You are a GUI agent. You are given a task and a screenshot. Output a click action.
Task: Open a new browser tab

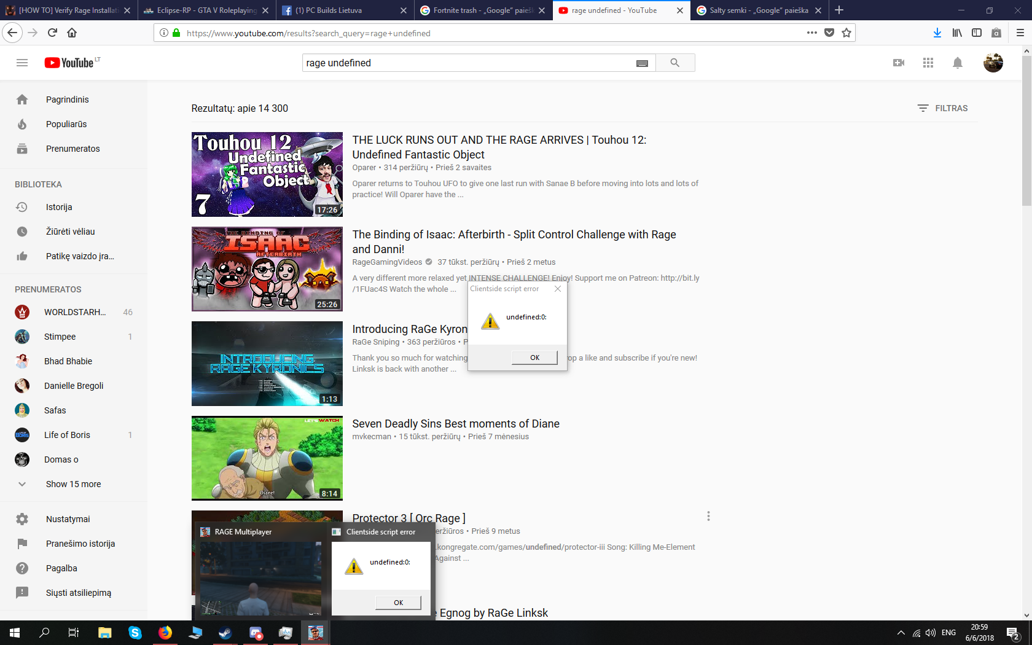click(x=839, y=10)
